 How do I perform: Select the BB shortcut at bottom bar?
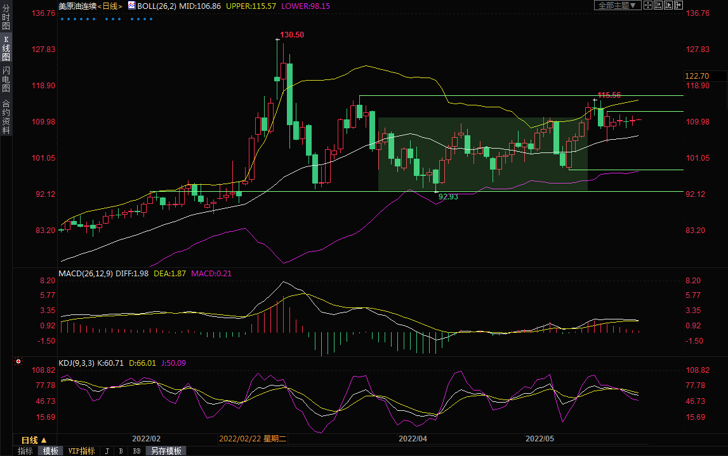[136, 451]
